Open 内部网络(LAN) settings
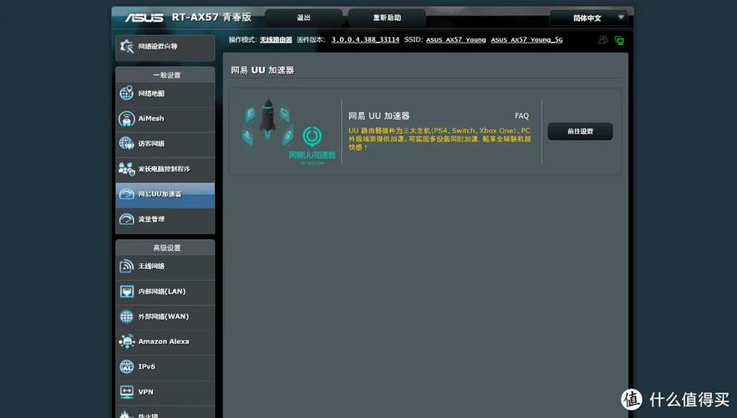The height and width of the screenshot is (418, 737). coord(165,292)
